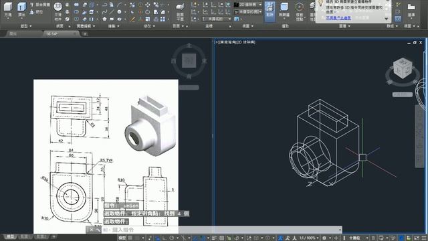Select the Spline draw tool
Viewport: 428px width, 241px height.
pos(104,12)
